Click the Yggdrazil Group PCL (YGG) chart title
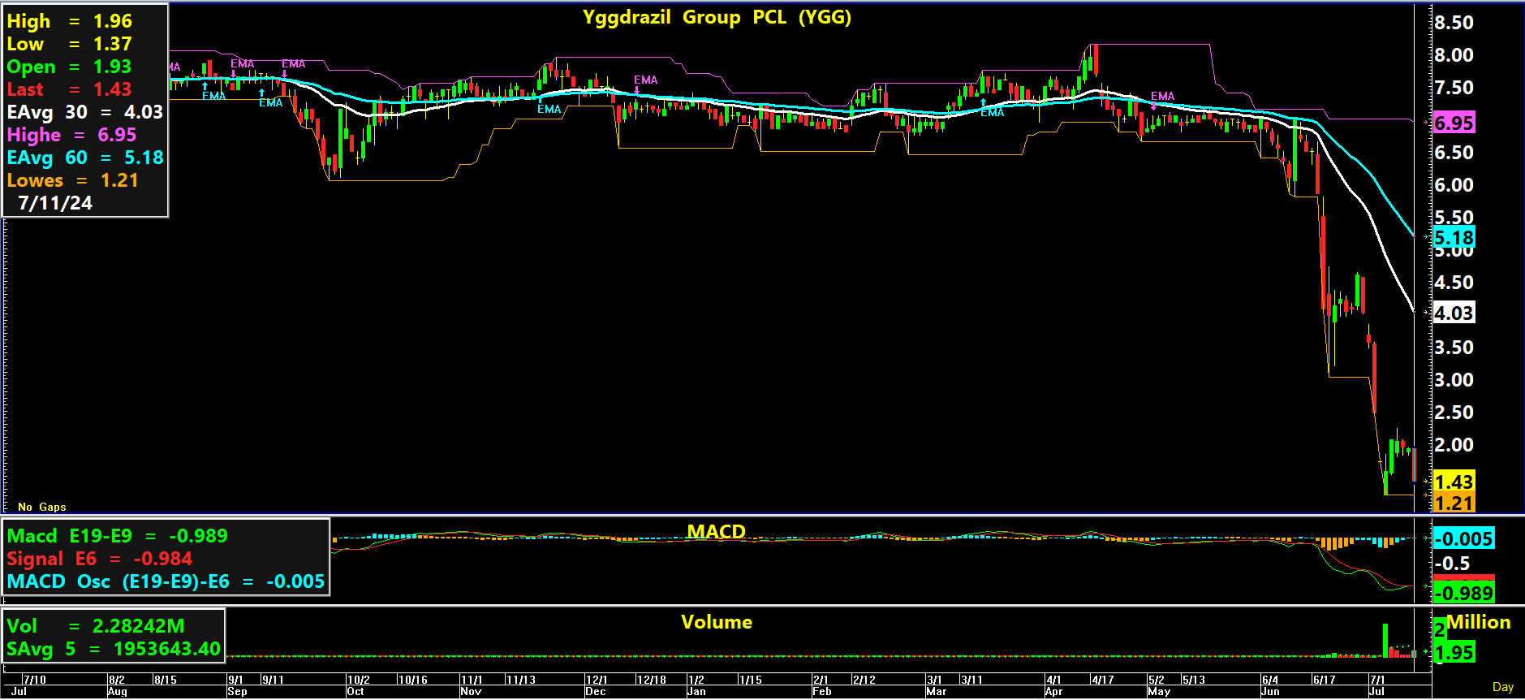 tap(717, 17)
